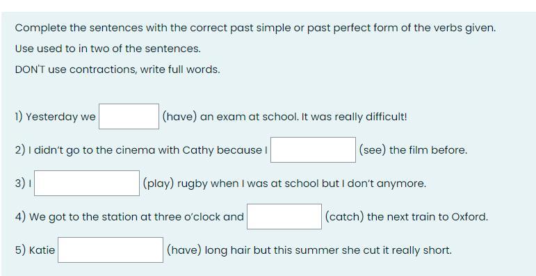Image resolution: width=536 pixels, height=276 pixels.
Task: Activate the answer field after 'Katie'
Action: (111, 250)
